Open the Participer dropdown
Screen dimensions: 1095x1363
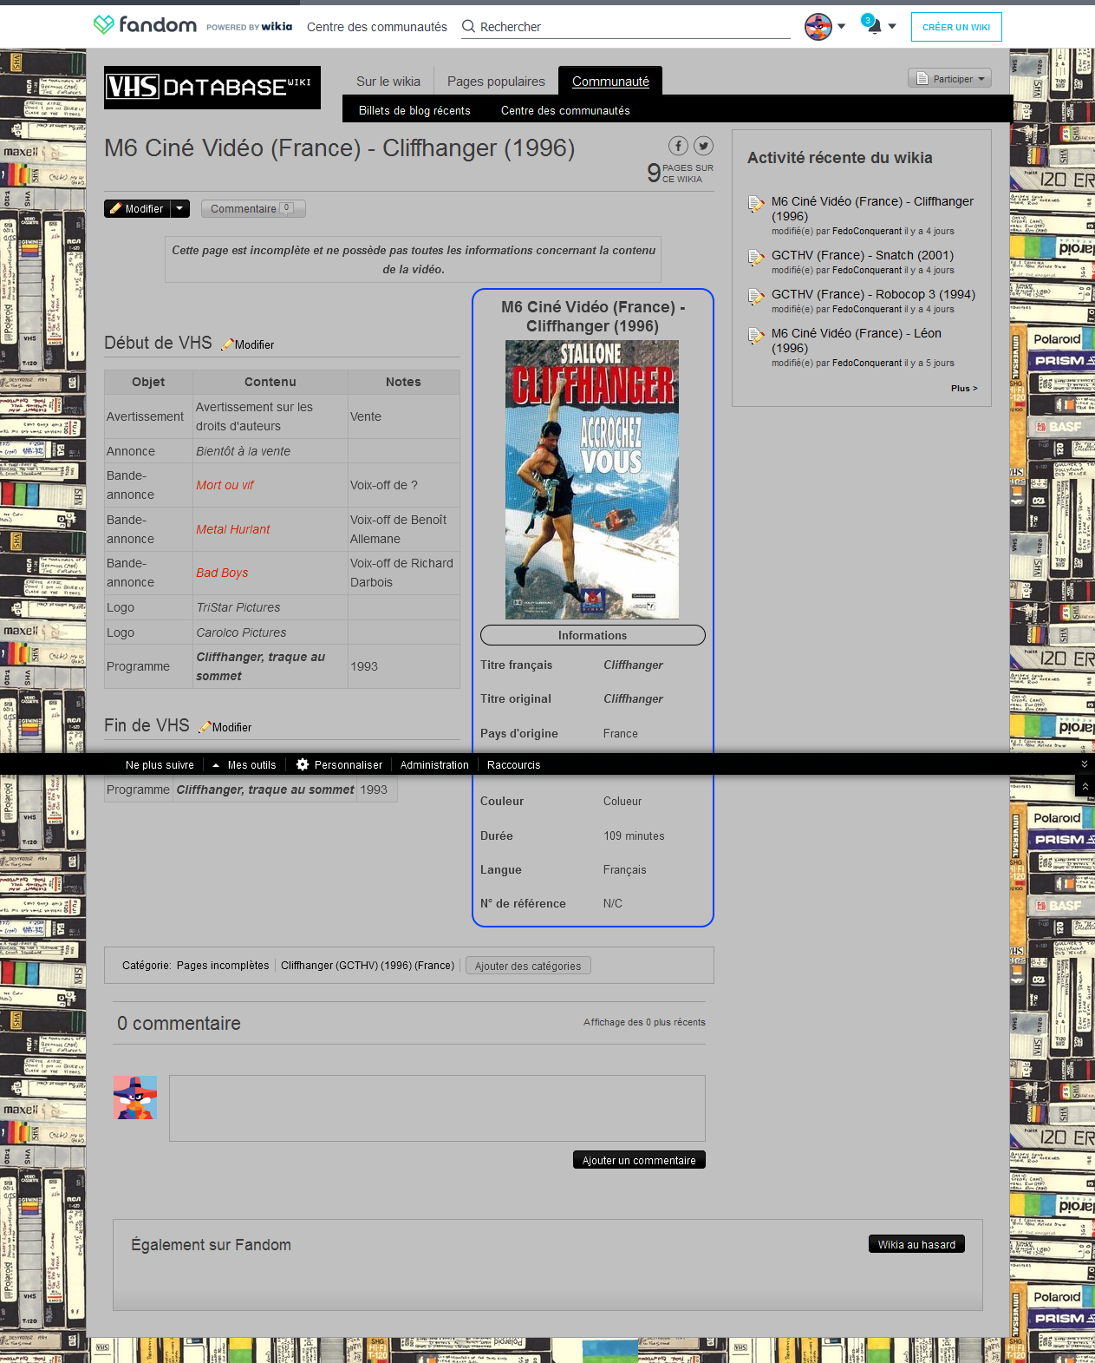tap(949, 79)
